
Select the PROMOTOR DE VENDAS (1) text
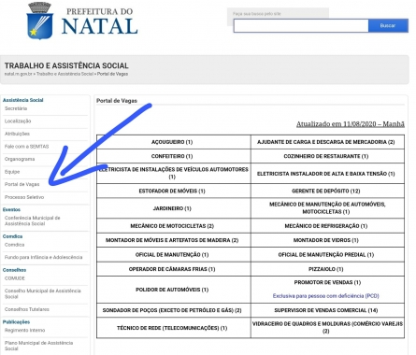click(x=327, y=282)
